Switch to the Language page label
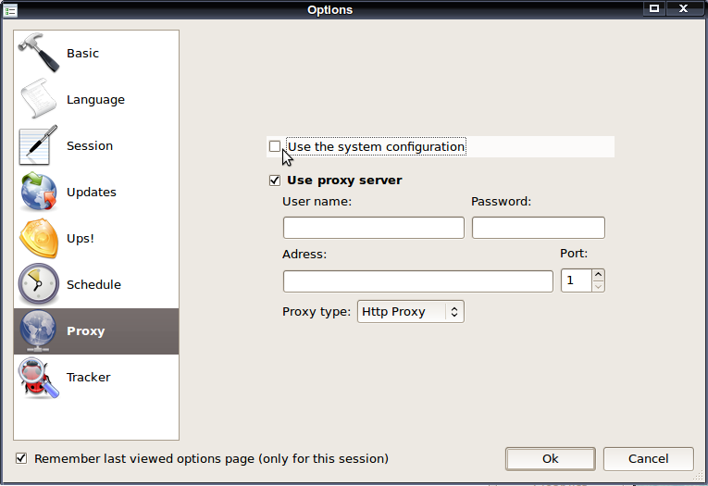 (x=95, y=100)
